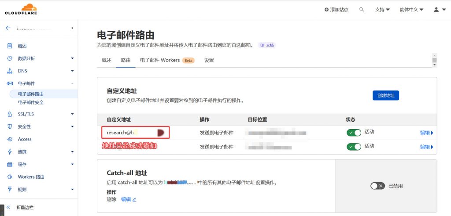
Task: Click the 目标位置 column header
Action: [x=257, y=119]
